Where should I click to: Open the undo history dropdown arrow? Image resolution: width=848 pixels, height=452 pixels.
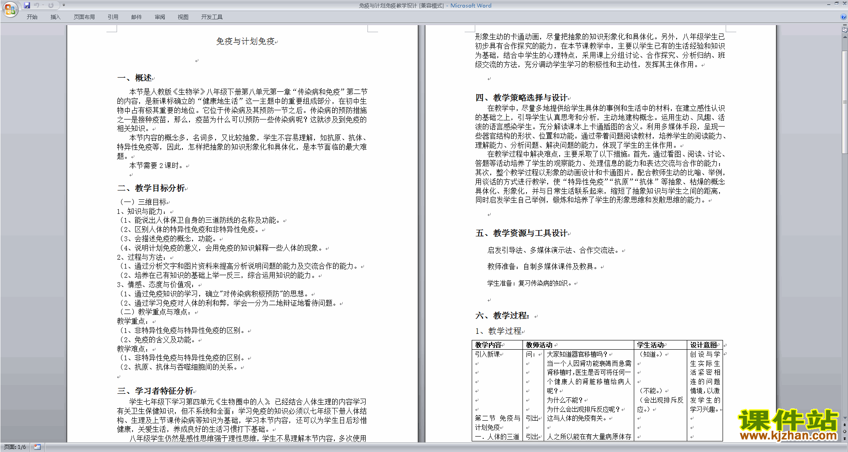click(43, 5)
